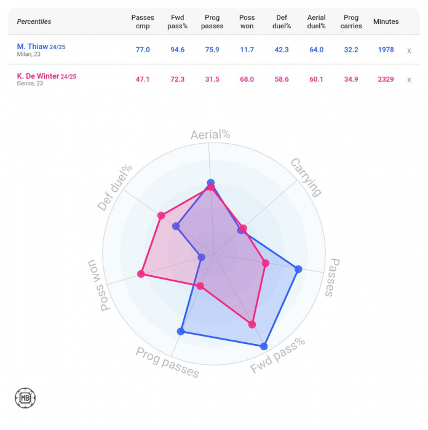Sort by Passes cmp column header
The width and height of the screenshot is (428, 430).
point(143,21)
